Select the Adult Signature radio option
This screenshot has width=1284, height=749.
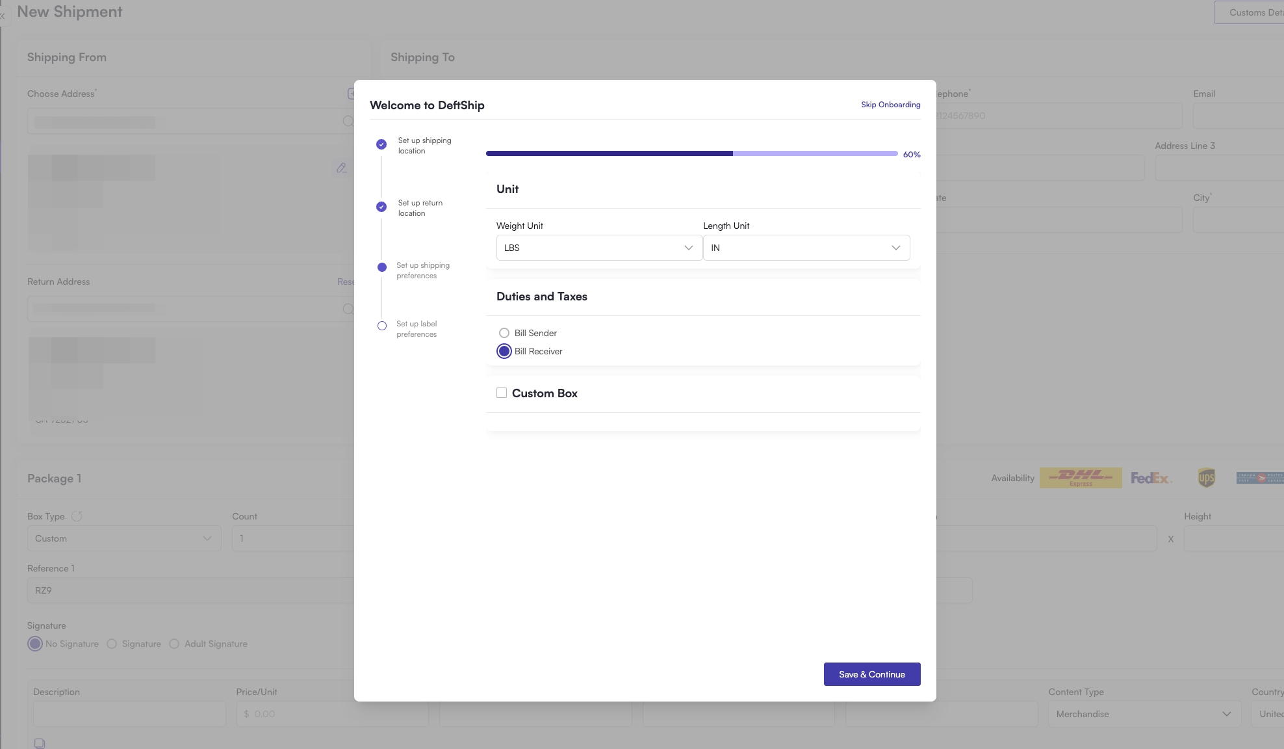click(x=174, y=644)
